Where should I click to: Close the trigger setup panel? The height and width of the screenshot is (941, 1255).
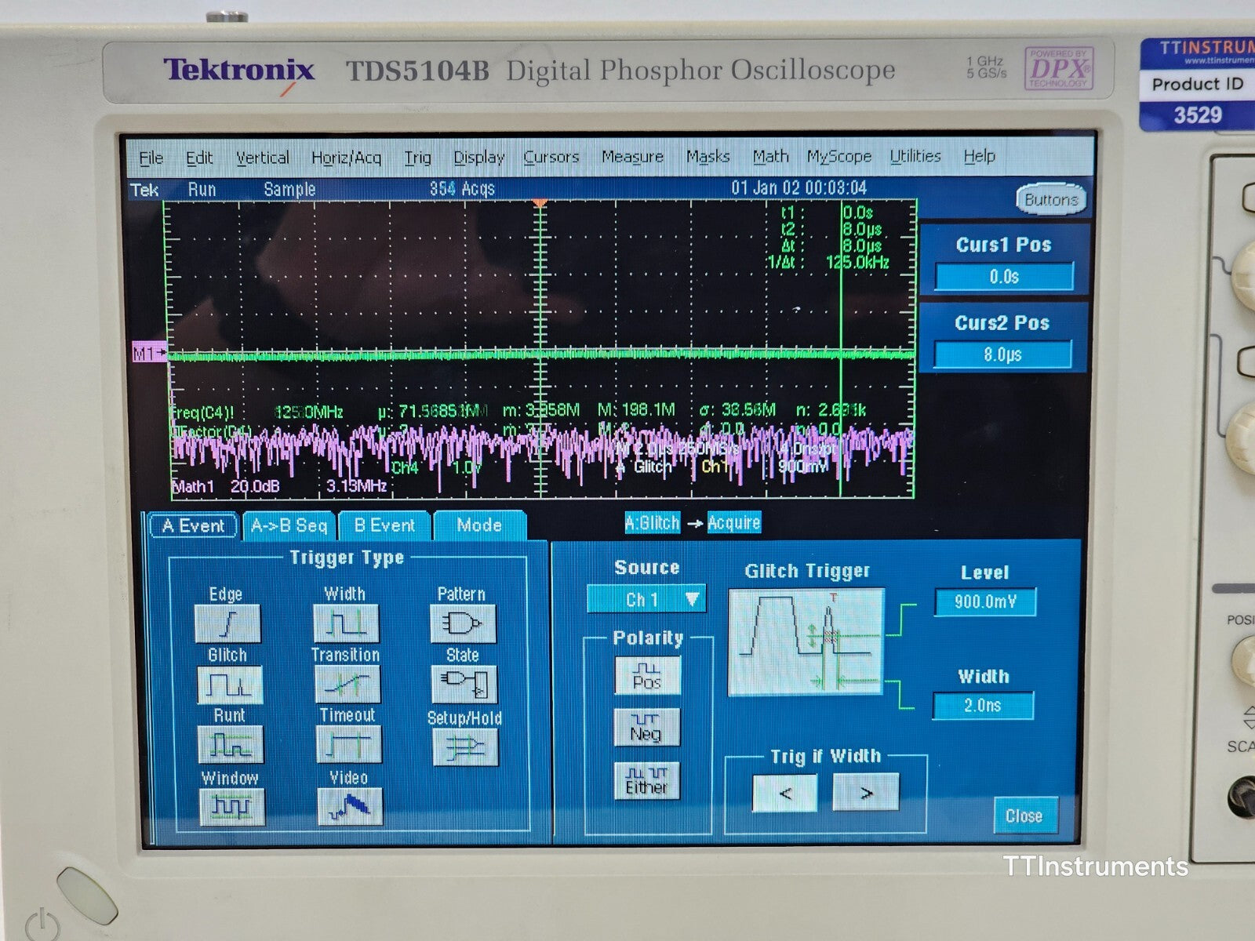1024,816
